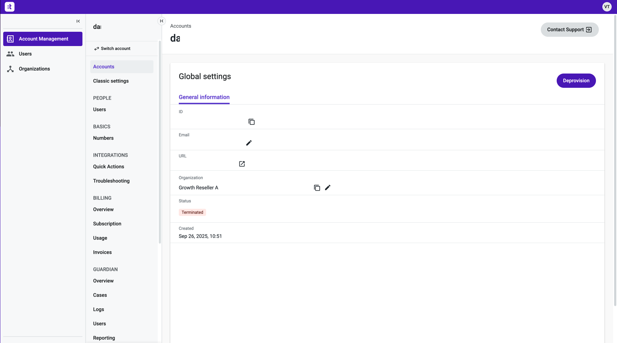617x343 pixels.
Task: Click the Account Management address book icon
Action: (x=10, y=39)
